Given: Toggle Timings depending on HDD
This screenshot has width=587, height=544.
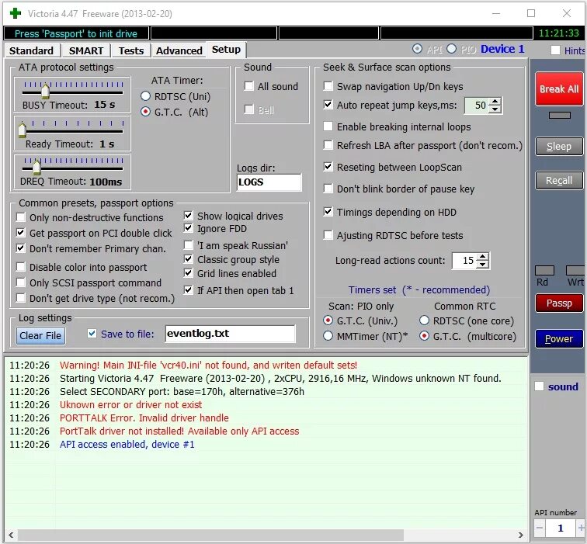Looking at the screenshot, I should point(328,212).
